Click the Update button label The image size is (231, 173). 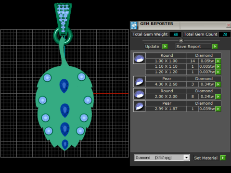point(152,47)
